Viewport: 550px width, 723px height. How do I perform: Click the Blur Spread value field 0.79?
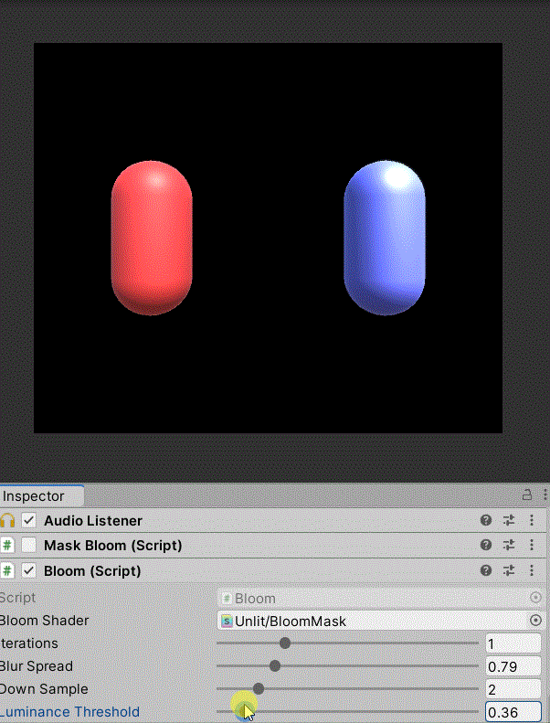tap(513, 666)
